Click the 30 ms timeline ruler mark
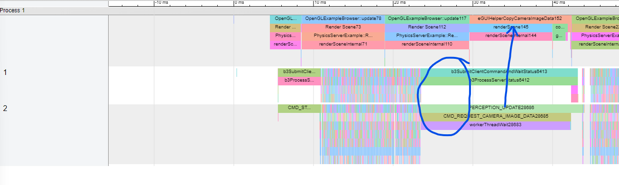 click(x=479, y=3)
